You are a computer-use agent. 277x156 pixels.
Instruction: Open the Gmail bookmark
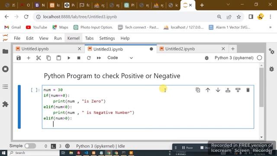[x=13, y=27]
